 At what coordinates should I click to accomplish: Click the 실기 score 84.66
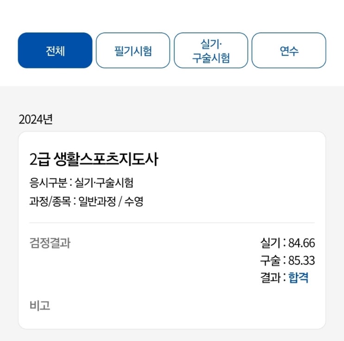[301, 243]
